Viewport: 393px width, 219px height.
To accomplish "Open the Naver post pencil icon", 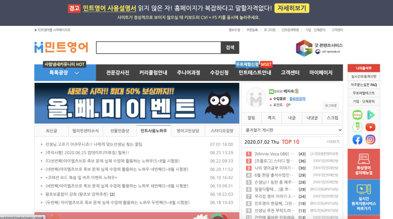I will click(x=358, y=127).
